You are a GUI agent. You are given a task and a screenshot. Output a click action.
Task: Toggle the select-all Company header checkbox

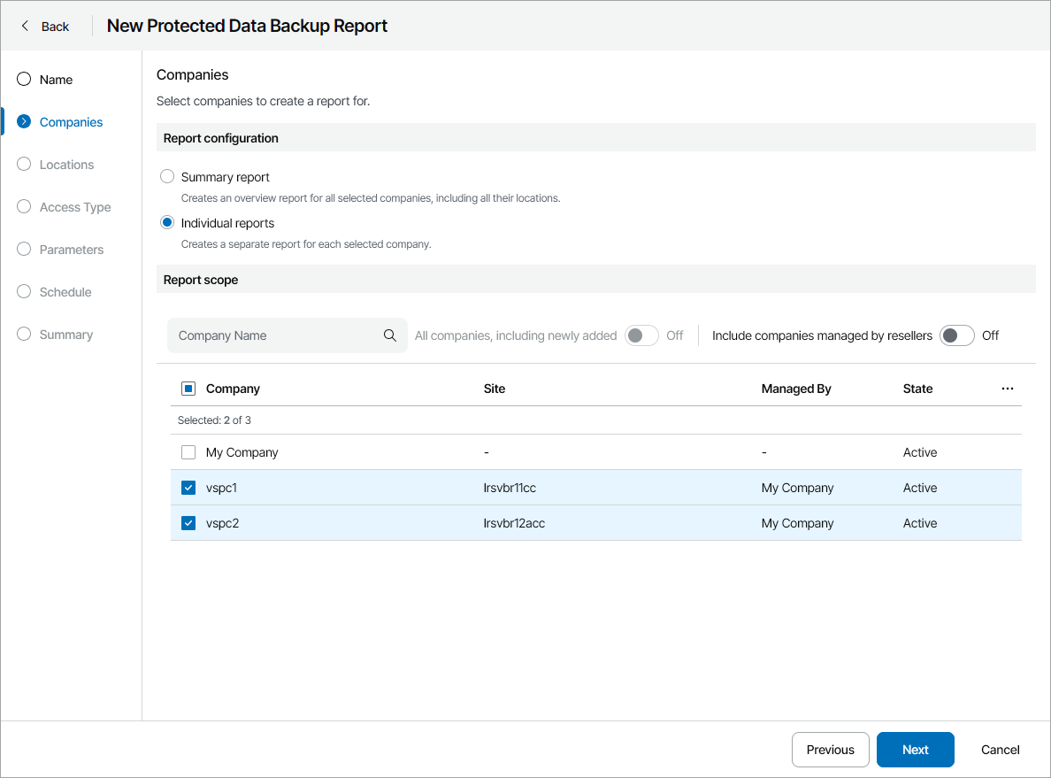coord(188,389)
